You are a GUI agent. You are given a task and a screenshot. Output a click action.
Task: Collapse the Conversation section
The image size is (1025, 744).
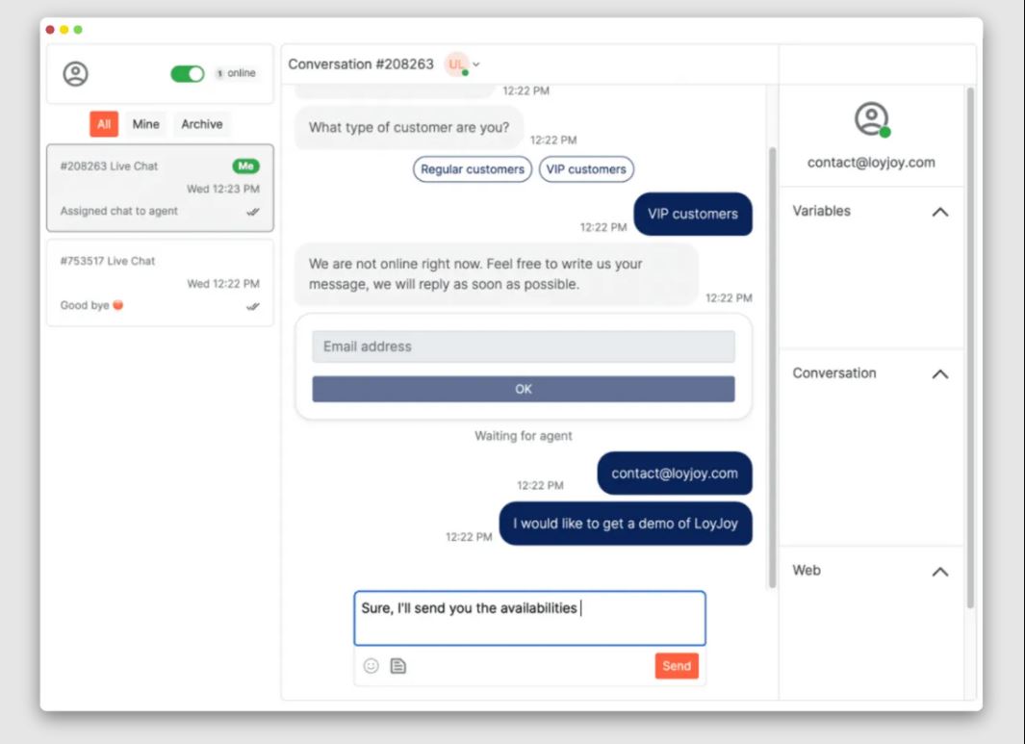click(x=939, y=374)
